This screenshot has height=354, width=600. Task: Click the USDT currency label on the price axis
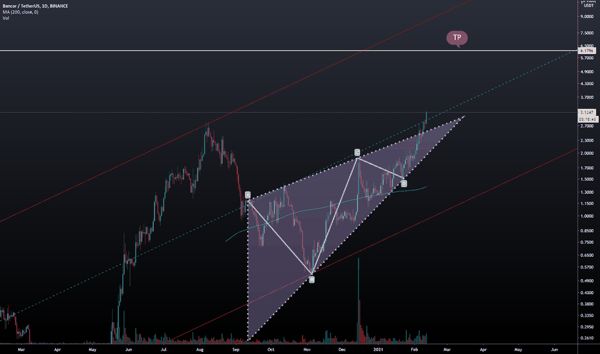pos(588,5)
